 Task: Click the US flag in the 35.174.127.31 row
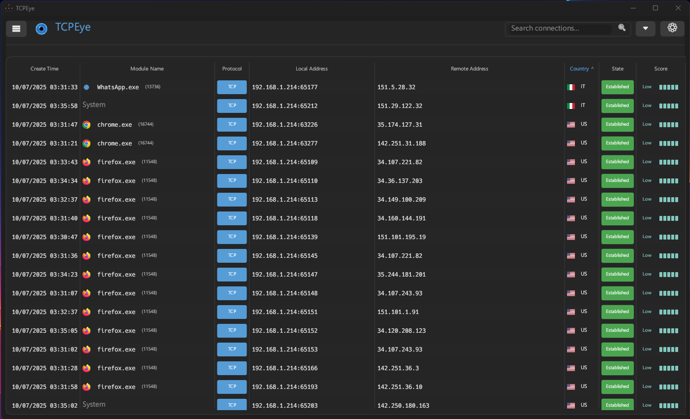coord(571,125)
